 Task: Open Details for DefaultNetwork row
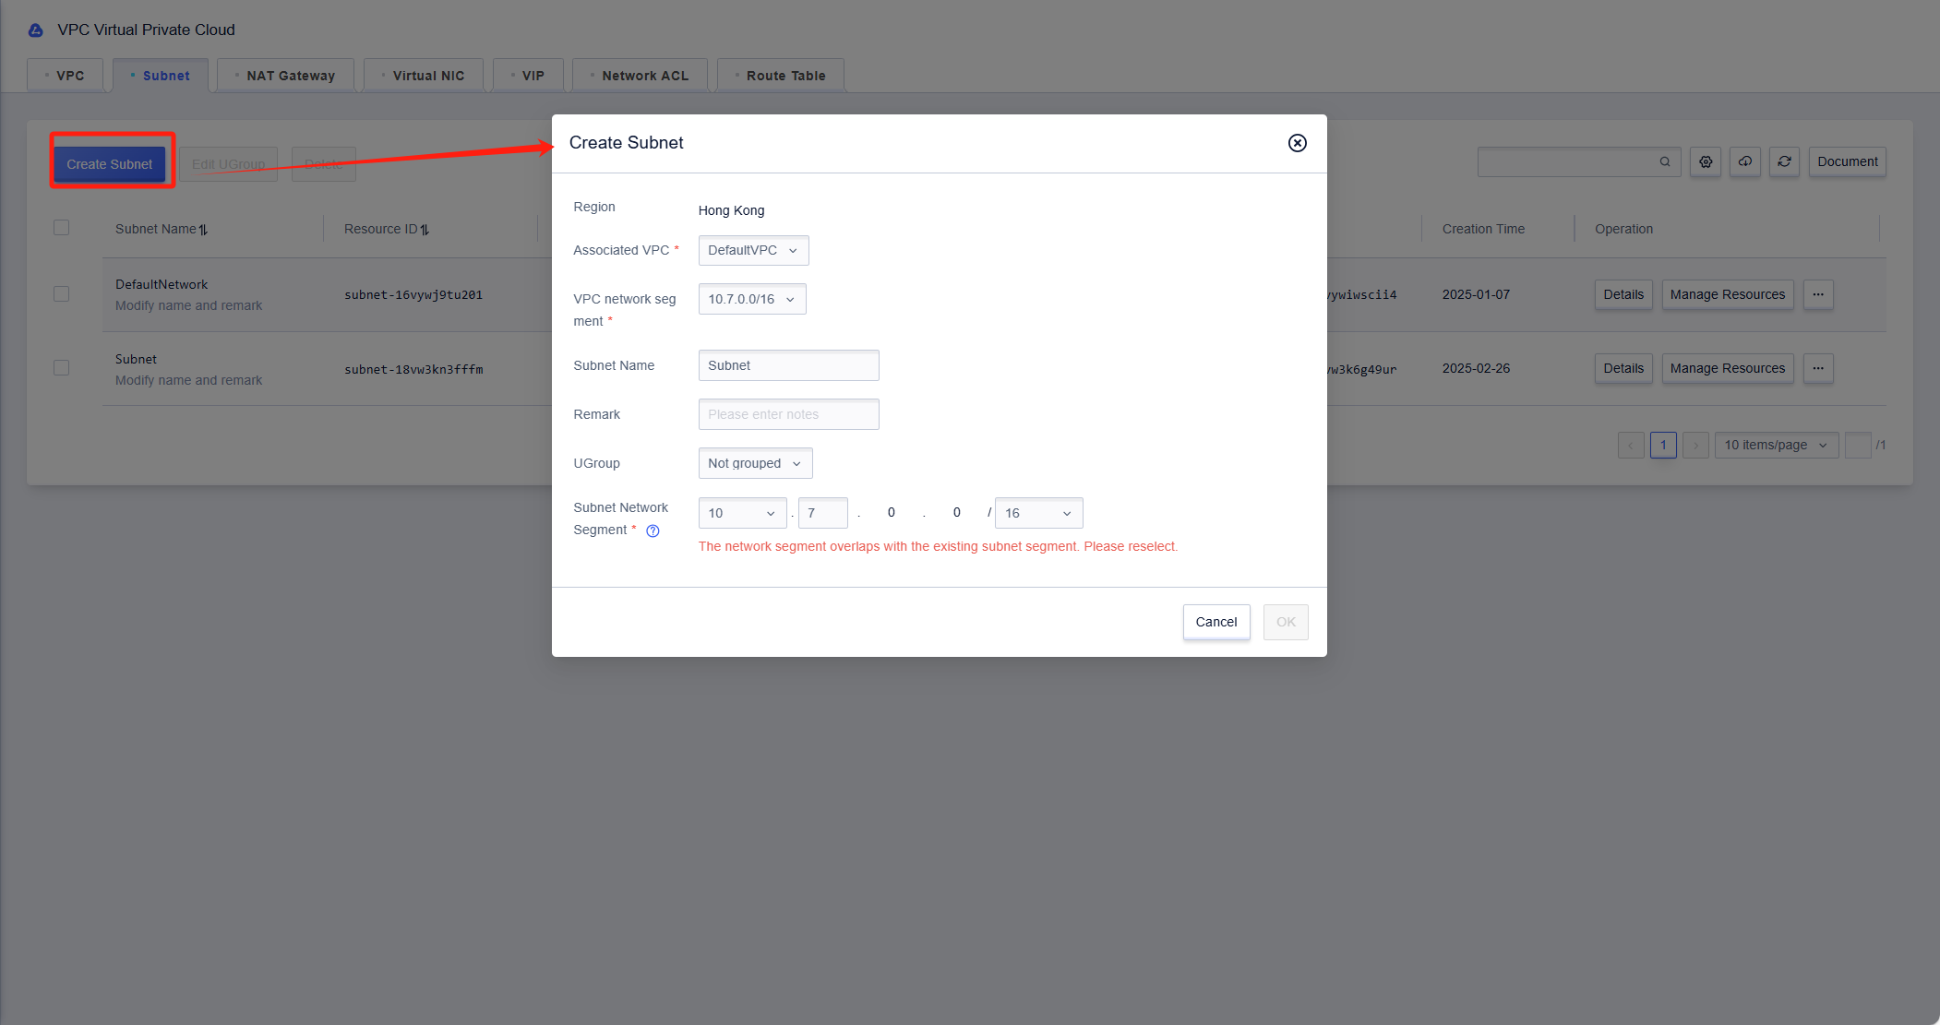click(1623, 295)
